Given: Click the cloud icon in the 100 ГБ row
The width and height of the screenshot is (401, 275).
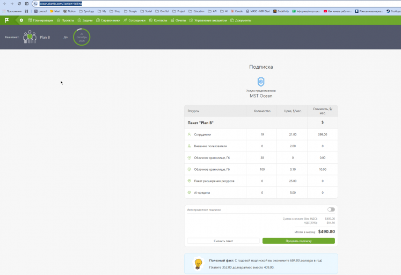Looking at the screenshot, I should point(189,169).
